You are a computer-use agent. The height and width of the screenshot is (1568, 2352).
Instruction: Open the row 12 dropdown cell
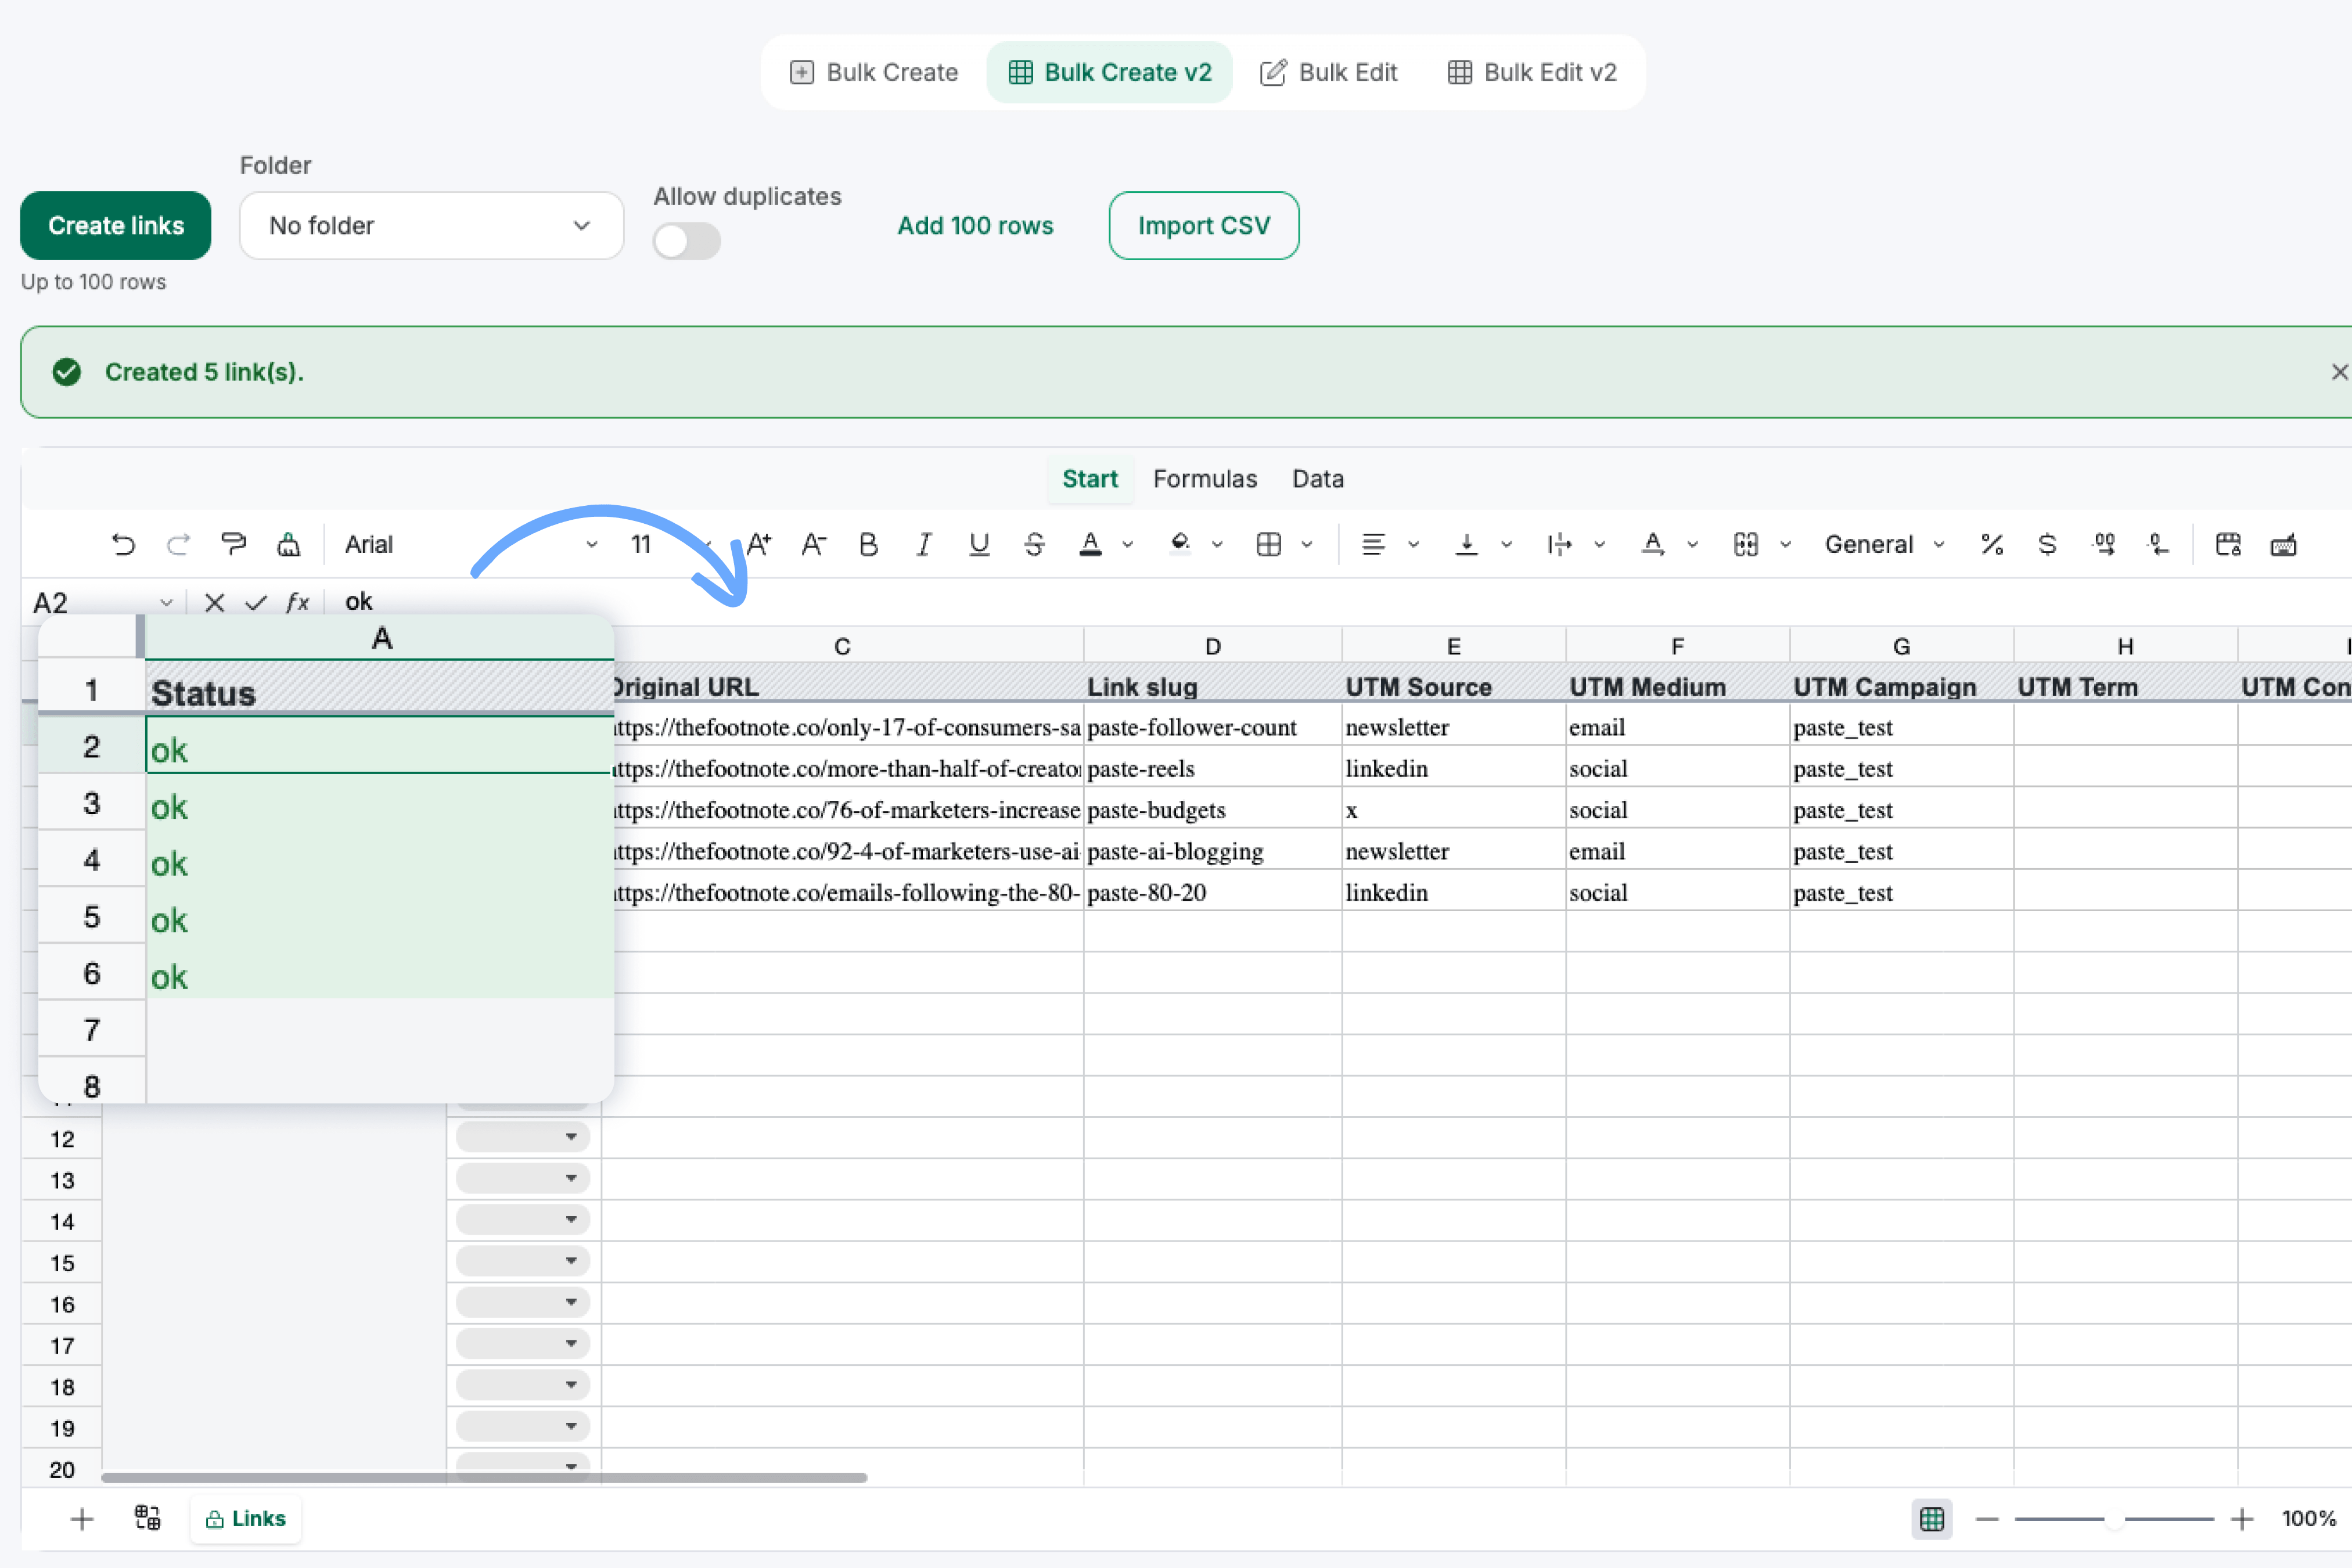click(x=523, y=1137)
